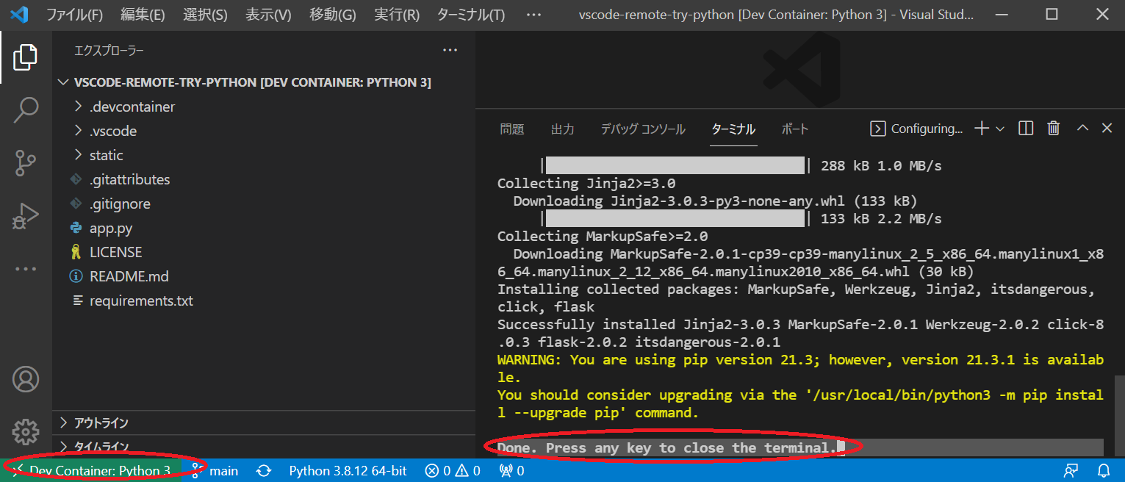Open the Search view in the activity bar
This screenshot has height=482, width=1125.
pos(26,109)
